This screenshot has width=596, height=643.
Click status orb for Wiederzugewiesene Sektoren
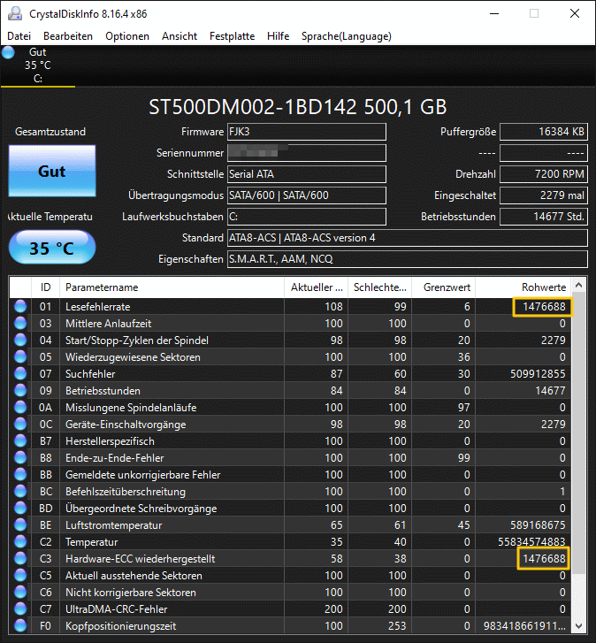coord(20,356)
